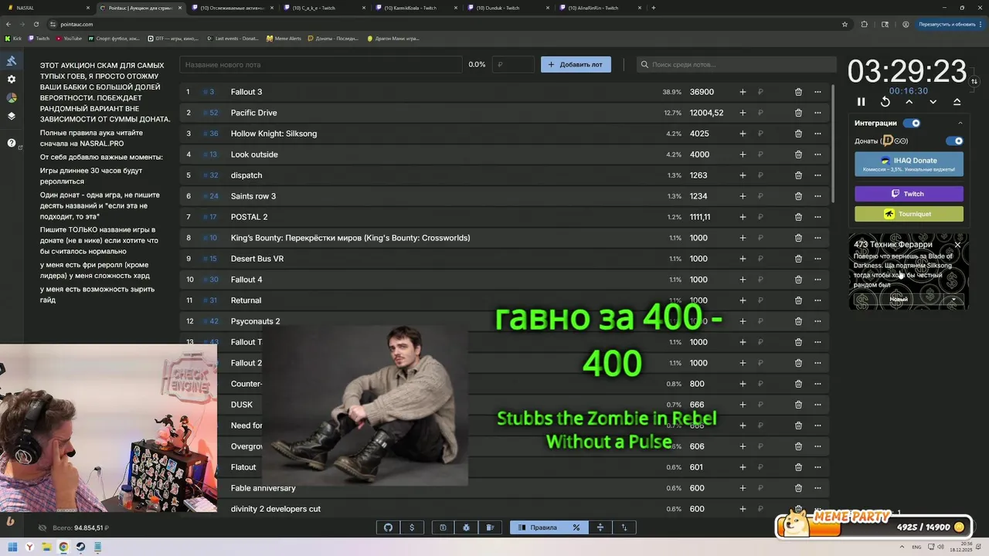Collapse the Интеграции panel chevron
The image size is (989, 556).
click(x=960, y=123)
